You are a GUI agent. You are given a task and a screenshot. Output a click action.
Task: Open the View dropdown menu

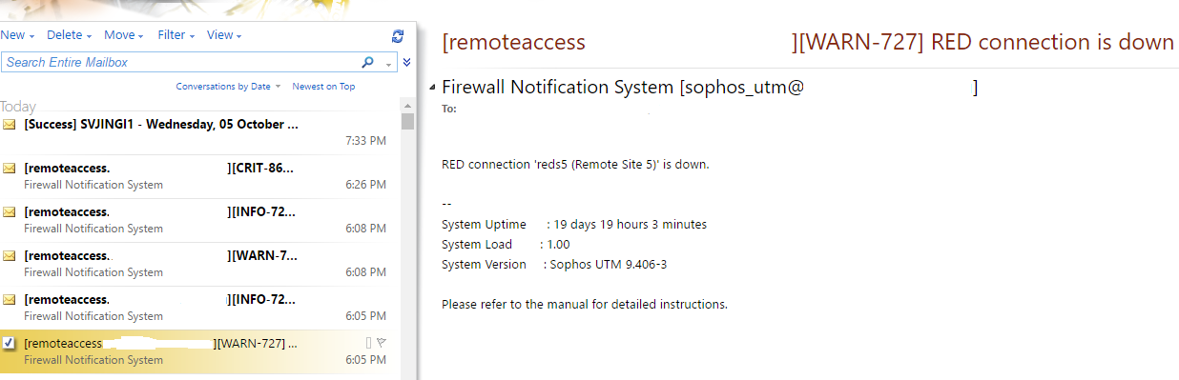[x=224, y=35]
